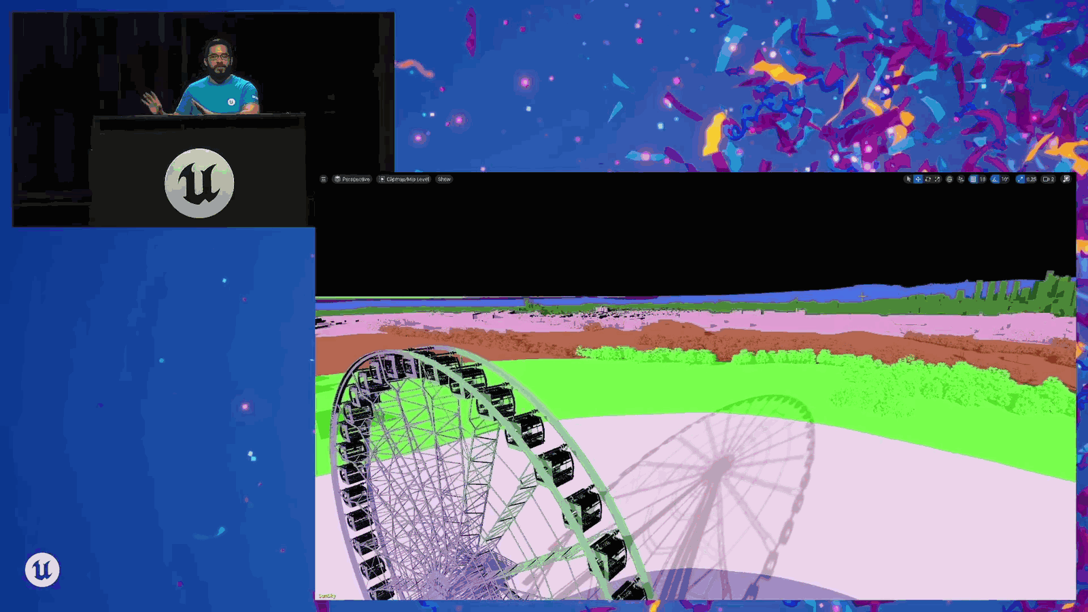Open the Show menu in viewport toolbar
This screenshot has height=612, width=1088.
(x=444, y=179)
